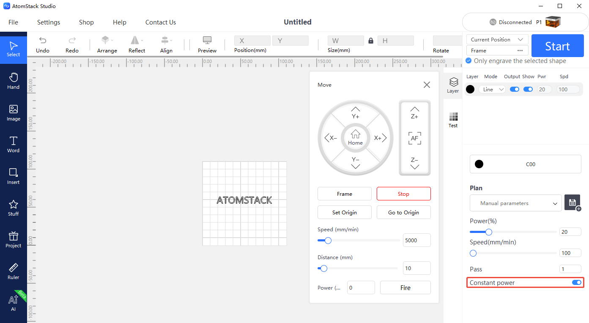Open the Settings menu
The height and width of the screenshot is (323, 589).
click(49, 22)
